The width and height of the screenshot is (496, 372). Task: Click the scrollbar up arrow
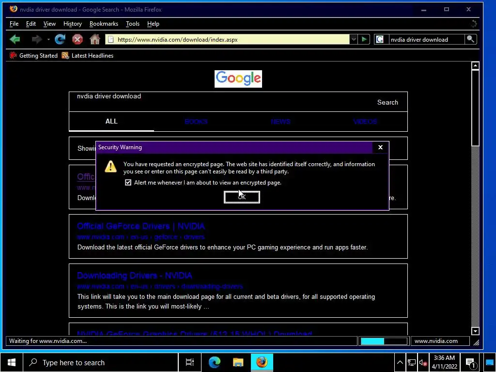click(x=475, y=66)
